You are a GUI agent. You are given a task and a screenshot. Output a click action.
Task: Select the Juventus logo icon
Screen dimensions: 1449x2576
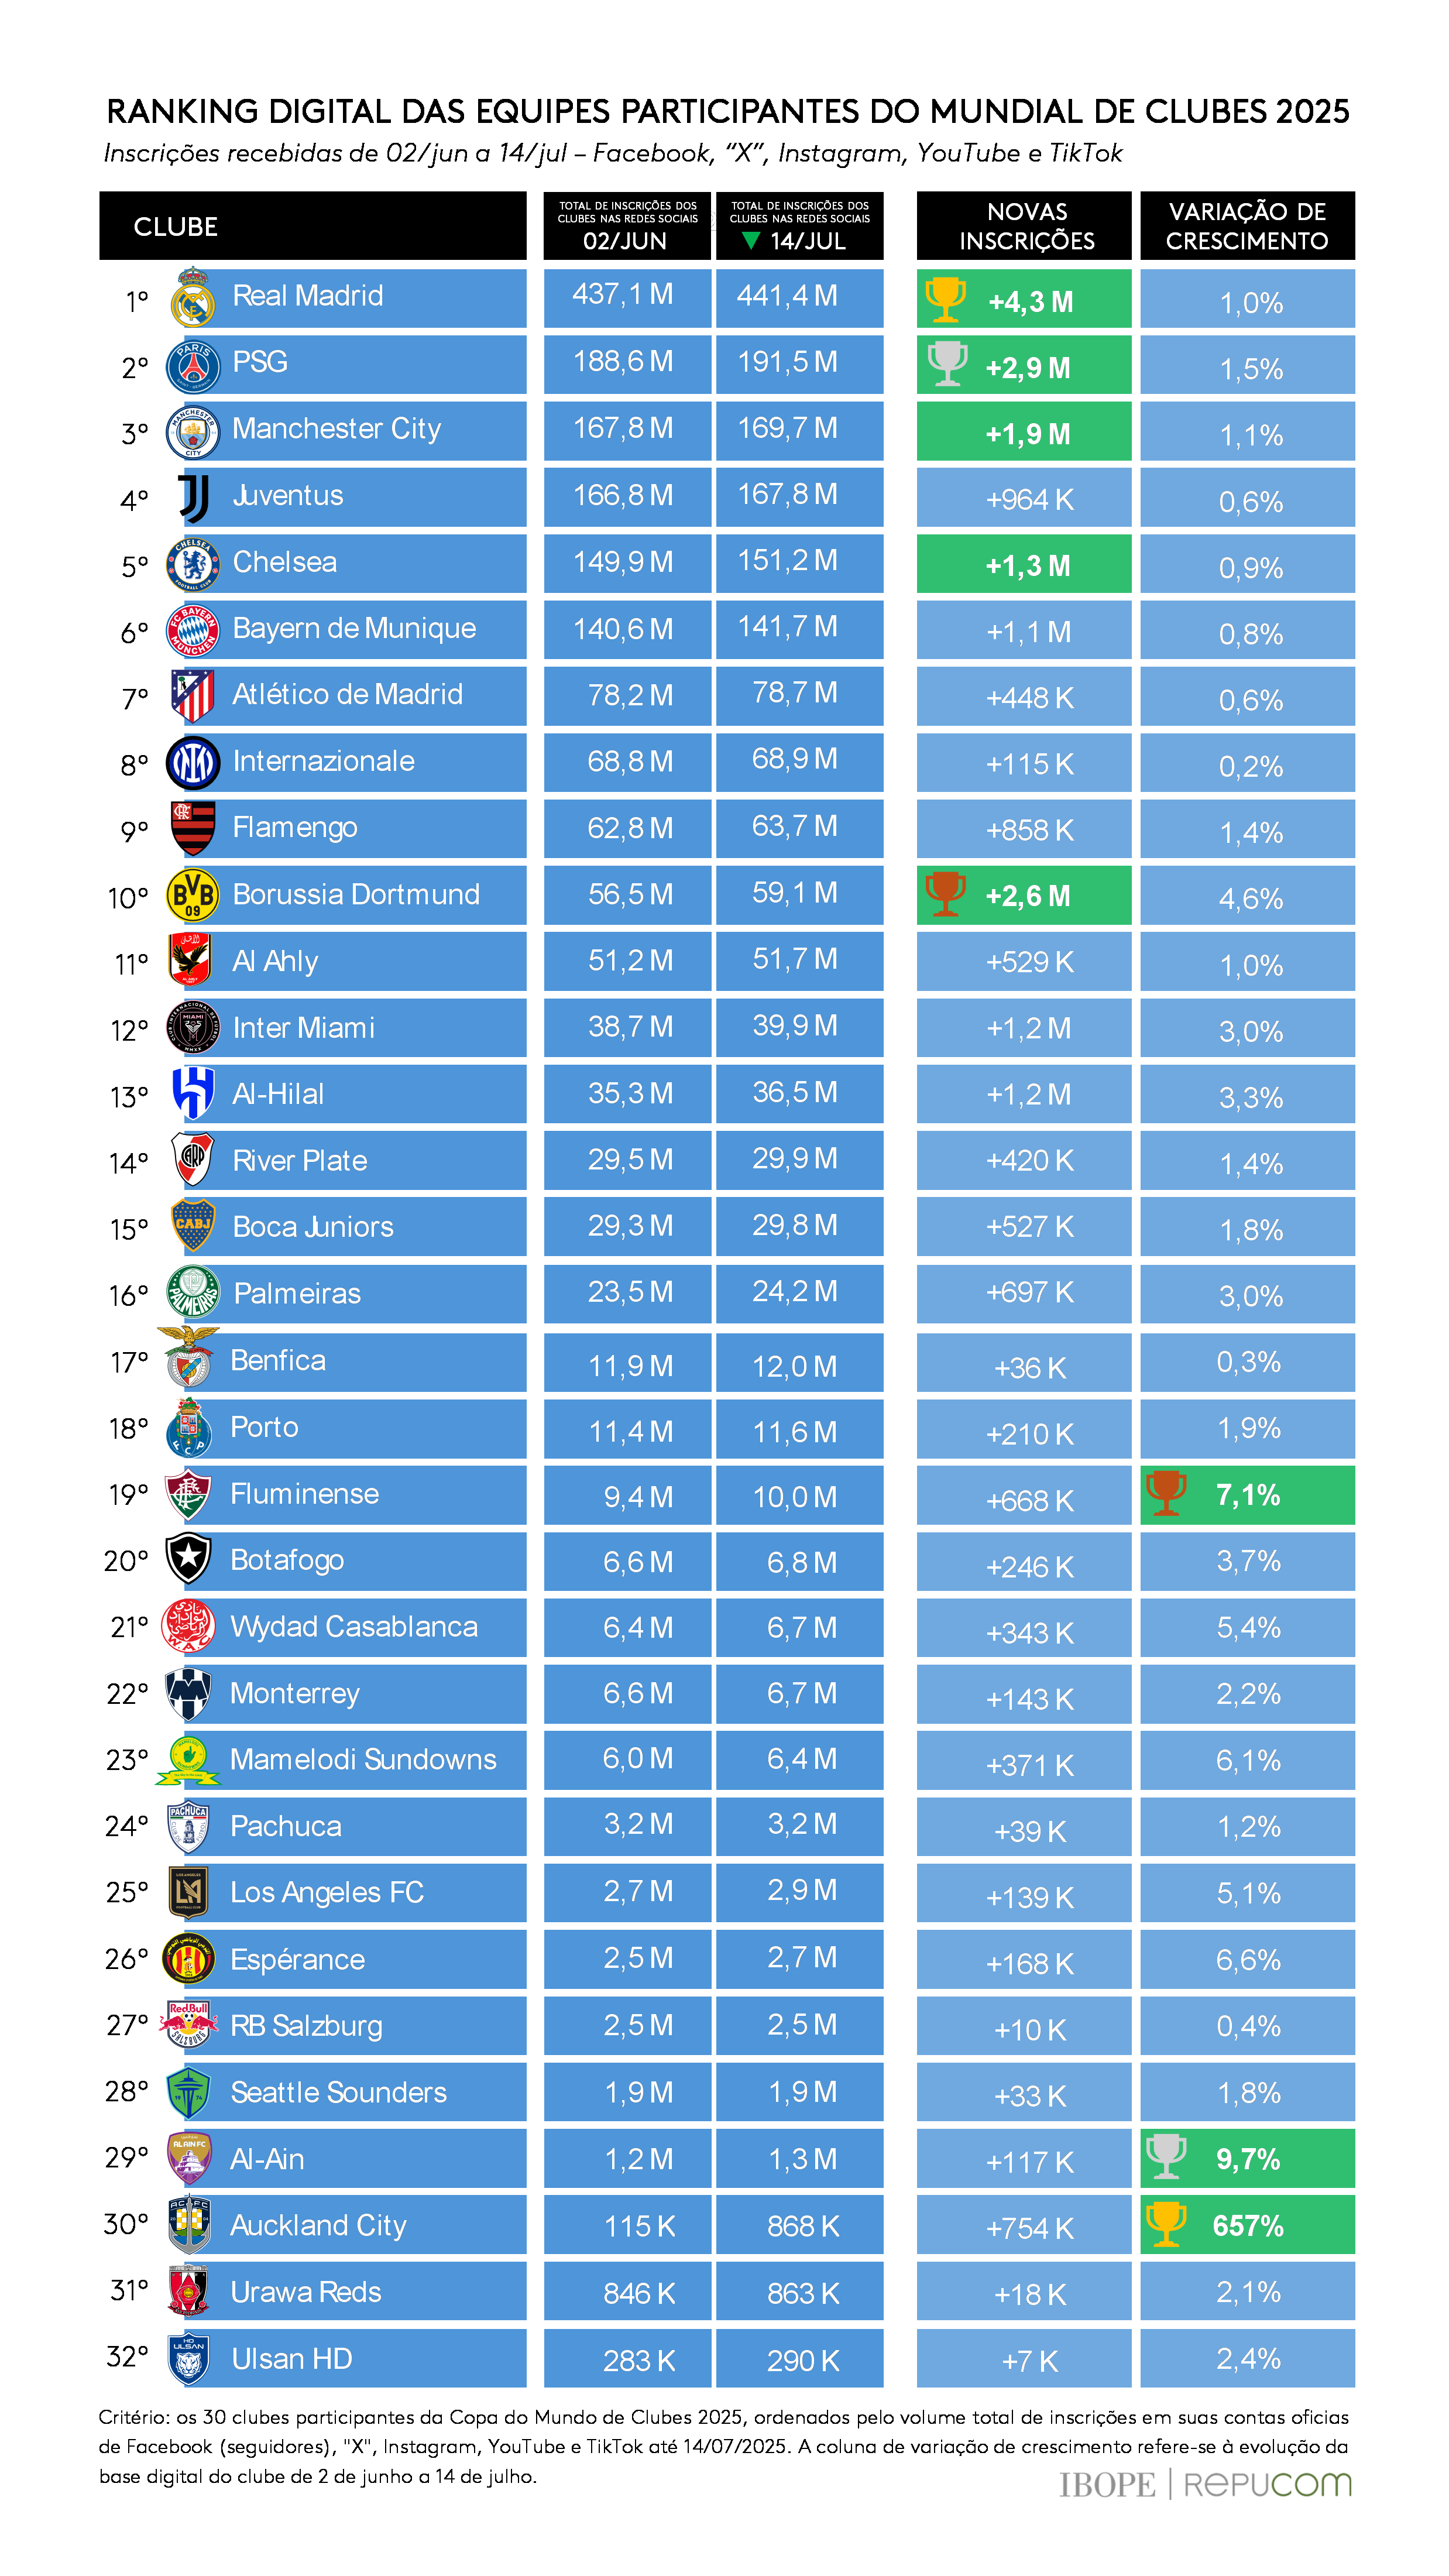tap(194, 498)
